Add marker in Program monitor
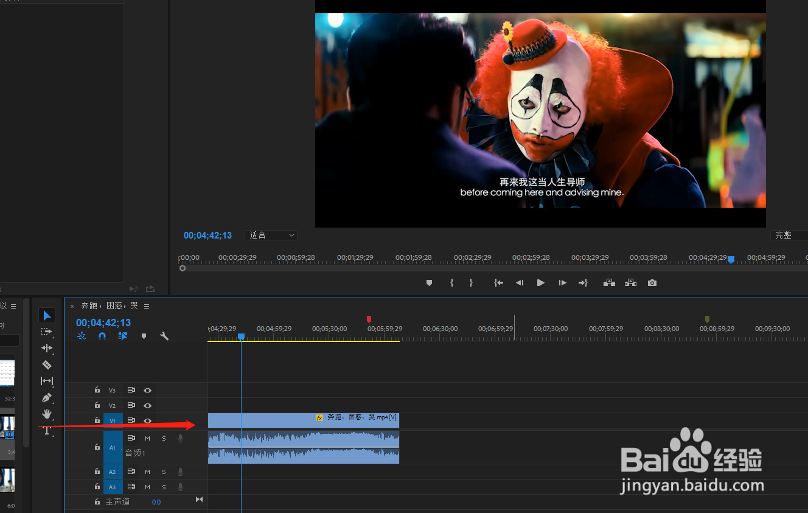 pos(429,283)
